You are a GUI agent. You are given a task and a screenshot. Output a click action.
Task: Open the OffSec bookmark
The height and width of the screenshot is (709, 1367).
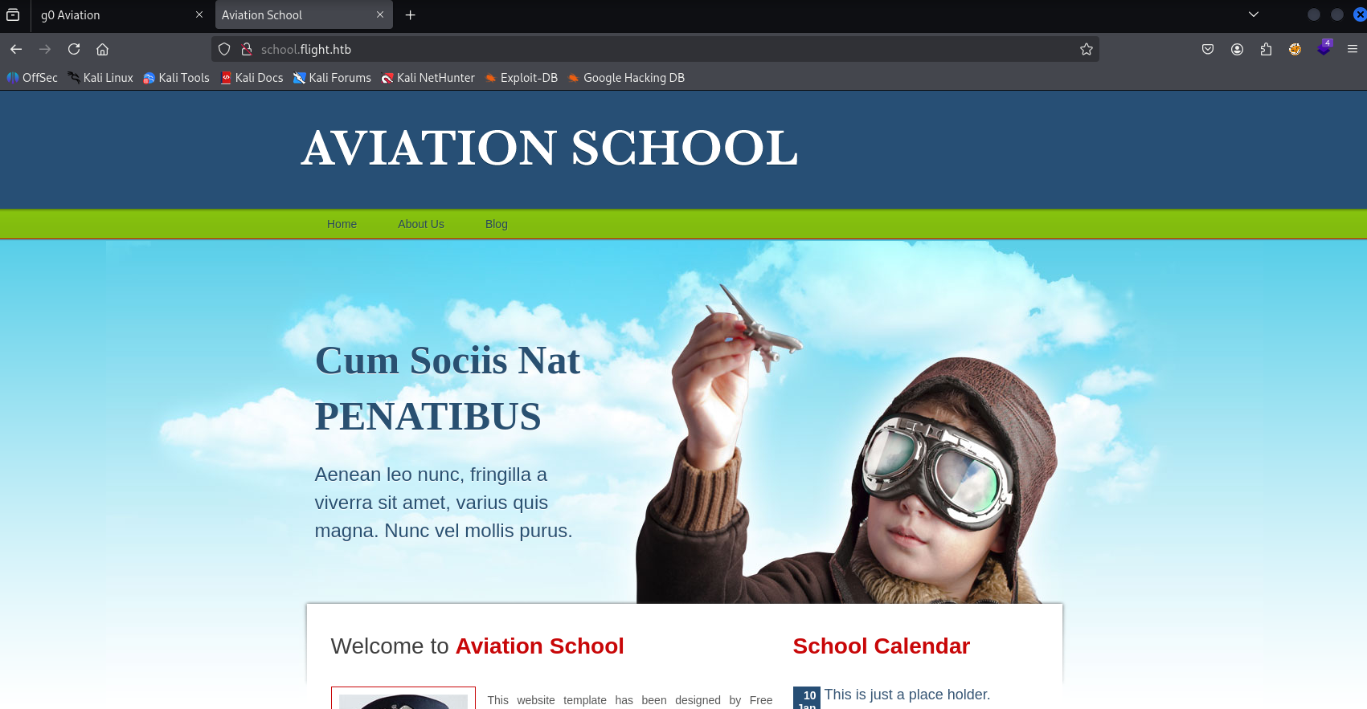coord(32,78)
